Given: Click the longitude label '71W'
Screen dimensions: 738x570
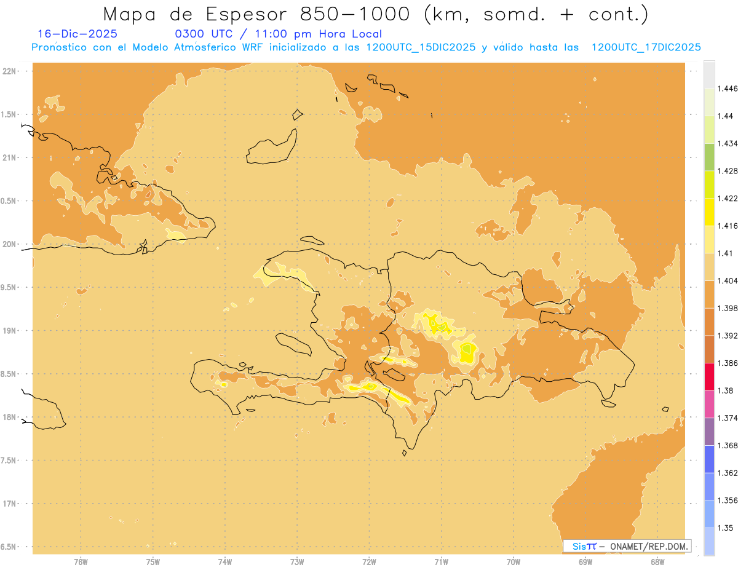Looking at the screenshot, I should coord(441,561).
